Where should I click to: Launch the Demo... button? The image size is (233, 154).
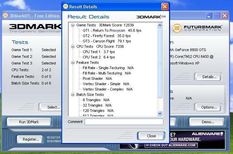pos(207,122)
